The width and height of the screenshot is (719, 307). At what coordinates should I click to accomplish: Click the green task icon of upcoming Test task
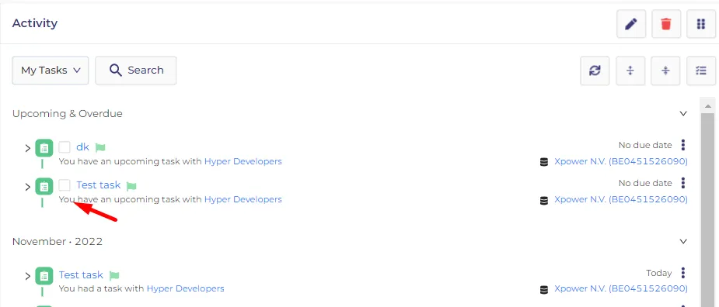click(44, 187)
